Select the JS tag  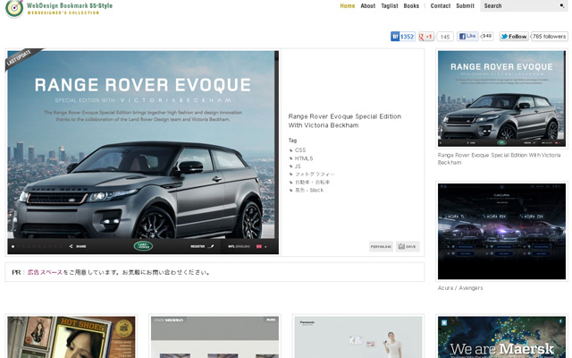point(298,166)
